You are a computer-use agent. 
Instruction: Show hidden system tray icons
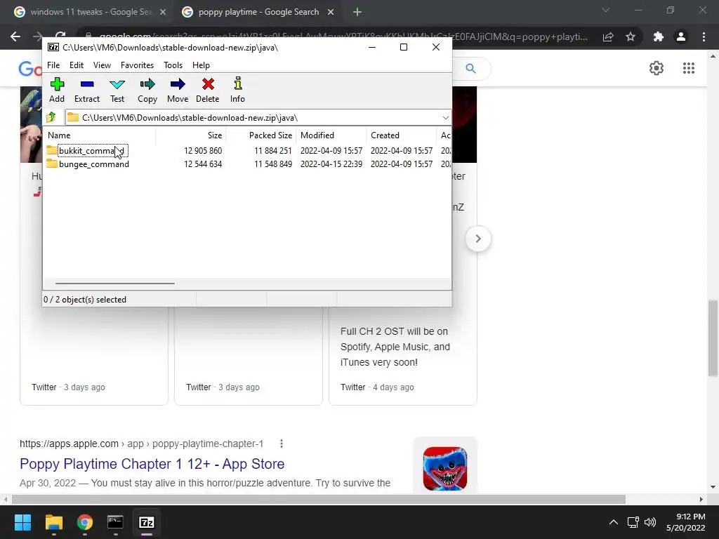(613, 522)
